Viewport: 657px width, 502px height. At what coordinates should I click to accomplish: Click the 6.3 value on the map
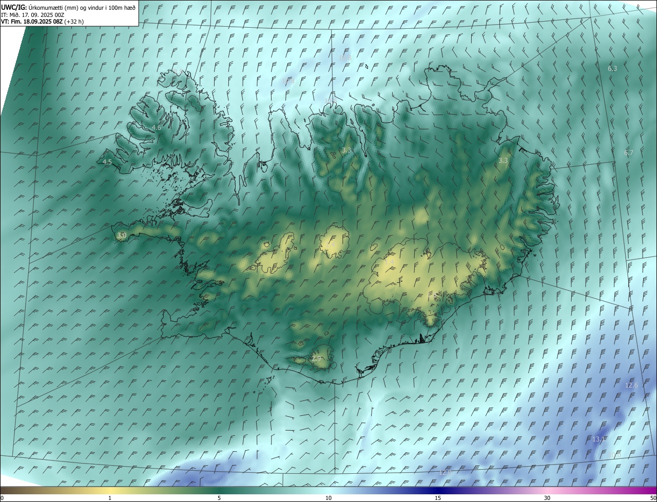point(612,68)
